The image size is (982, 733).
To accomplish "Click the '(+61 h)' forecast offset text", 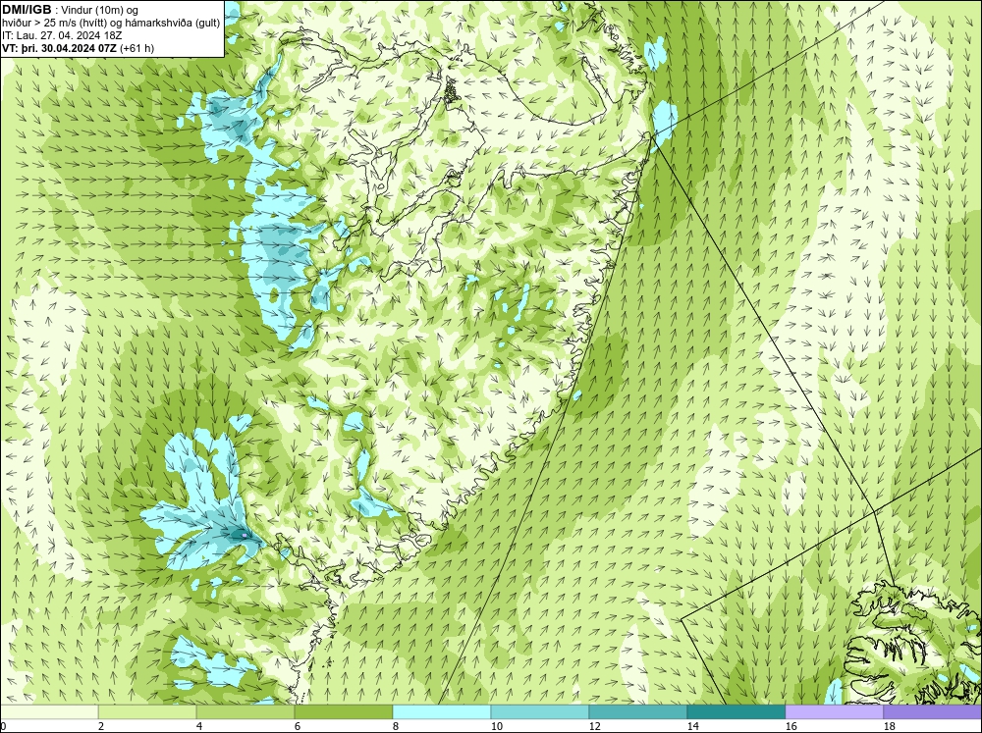I will tap(137, 47).
